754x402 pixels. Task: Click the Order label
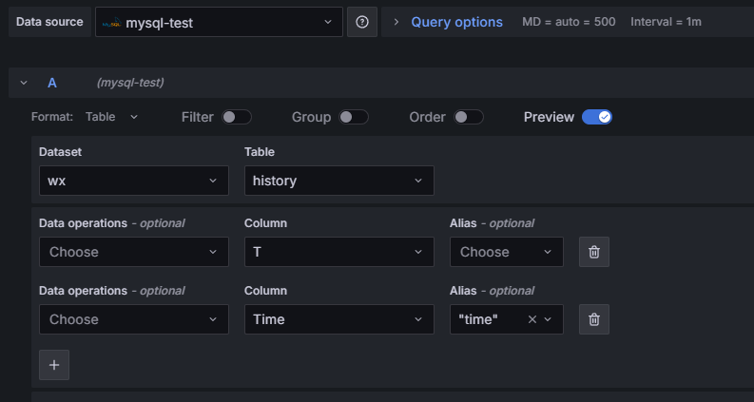[x=428, y=117]
